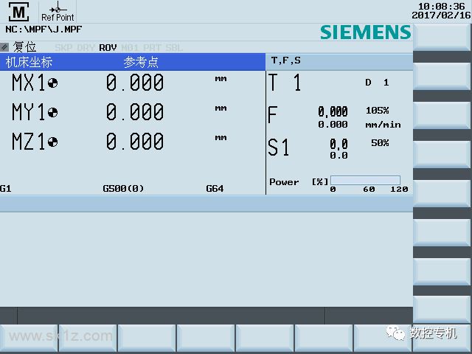The width and height of the screenshot is (472, 354).
Task: Click the MY1 axis label
Action: pyautogui.click(x=29, y=112)
